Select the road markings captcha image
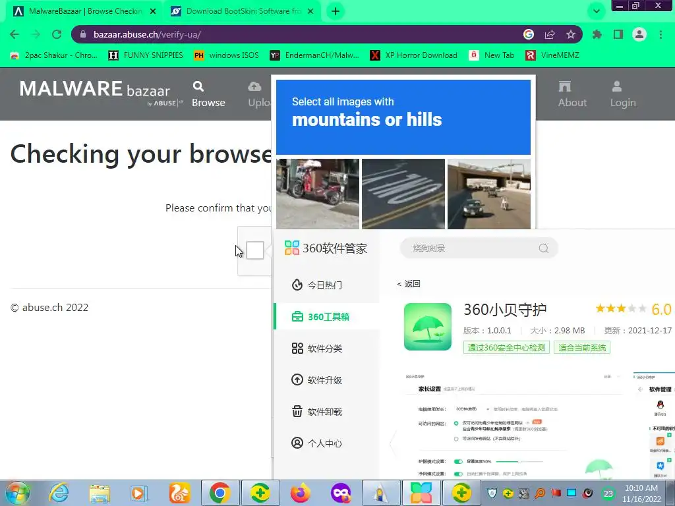Viewport: 675px width, 506px height. pos(403,194)
